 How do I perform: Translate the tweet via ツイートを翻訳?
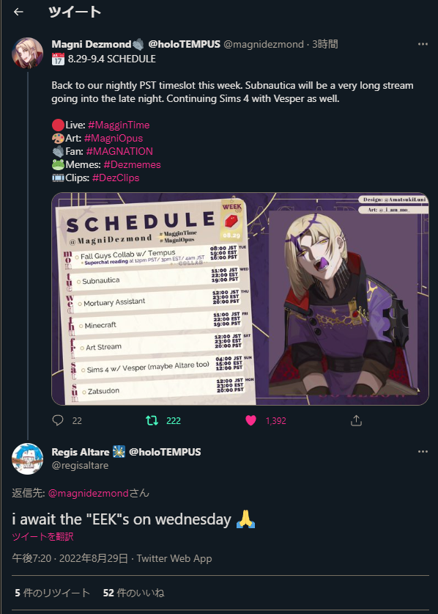point(42,536)
